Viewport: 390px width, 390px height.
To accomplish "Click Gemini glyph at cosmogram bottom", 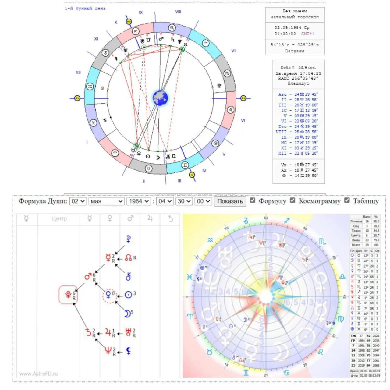I will point(246,372).
